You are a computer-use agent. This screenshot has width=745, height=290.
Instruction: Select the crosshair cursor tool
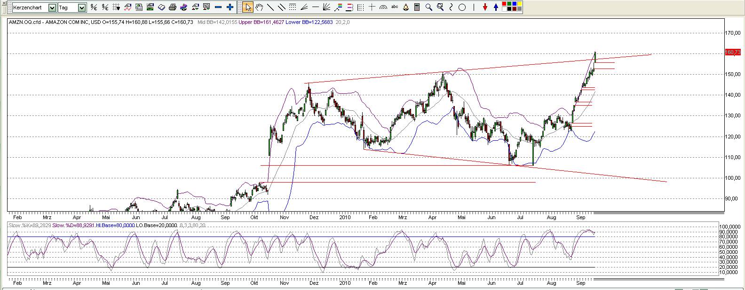point(372,7)
